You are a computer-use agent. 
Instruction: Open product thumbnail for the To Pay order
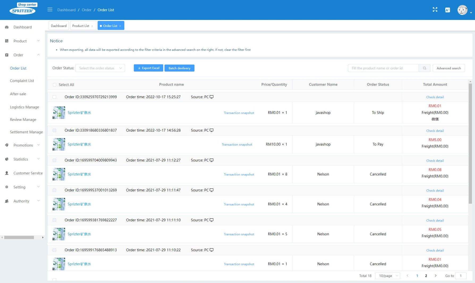[x=59, y=144]
